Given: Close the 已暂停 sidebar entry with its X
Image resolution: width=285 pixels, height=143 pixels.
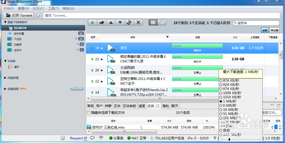Looking at the screenshot, I should coord(78,44).
